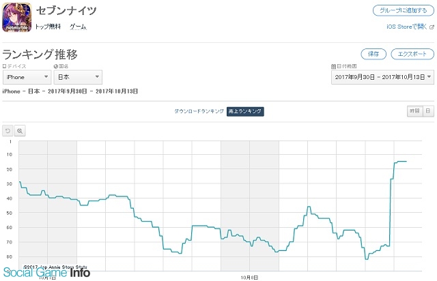Click the external link icon beside iOS Store
The image size is (437, 281).
point(432,27)
